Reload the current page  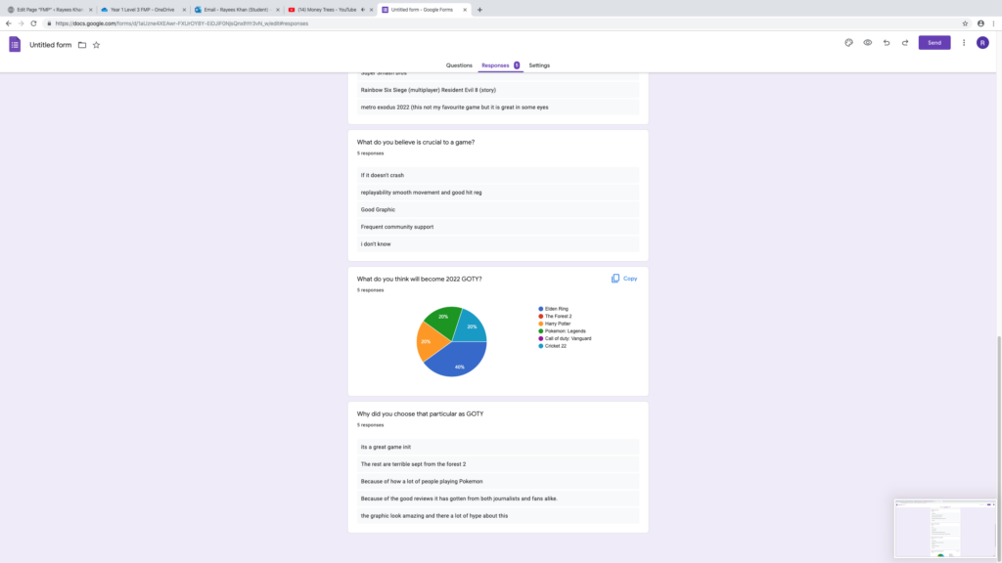pos(34,23)
